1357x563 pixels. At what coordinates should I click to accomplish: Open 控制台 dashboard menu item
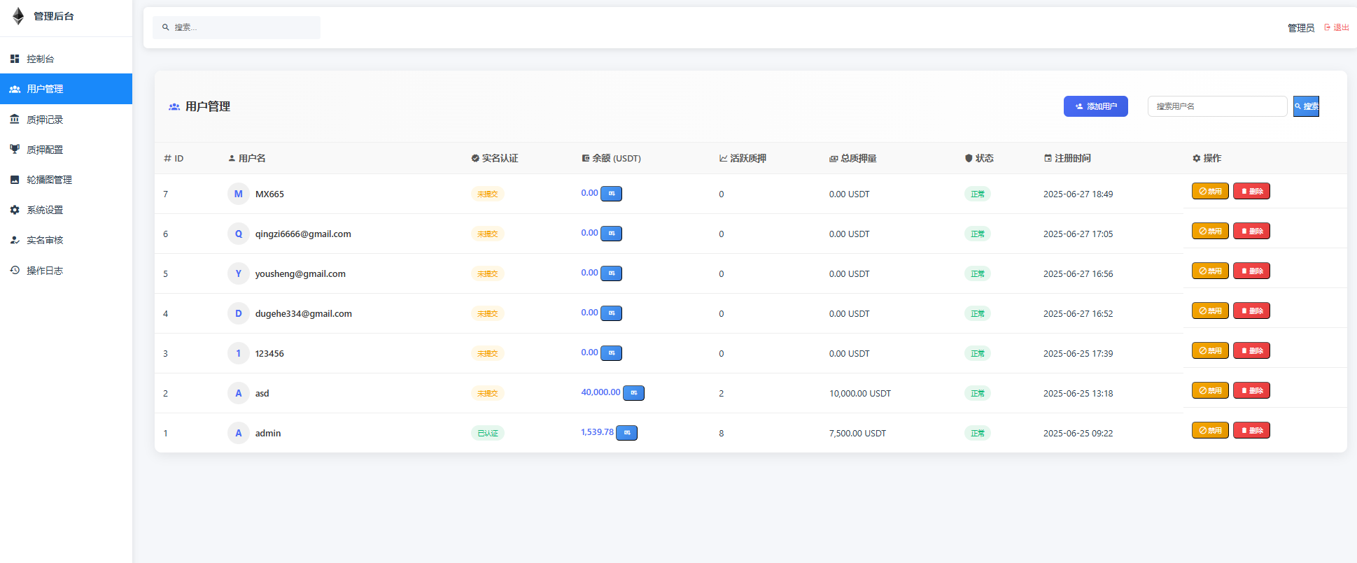click(x=41, y=59)
